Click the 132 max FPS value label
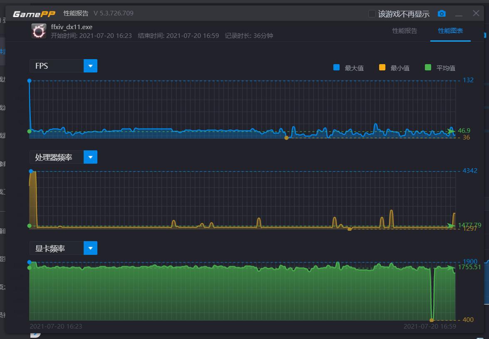The width and height of the screenshot is (489, 339). pyautogui.click(x=468, y=80)
